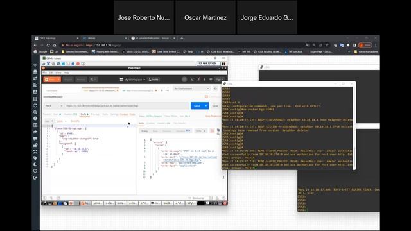The width and height of the screenshot is (411, 231).
Task: Select the response Body tab
Action: tap(141, 123)
